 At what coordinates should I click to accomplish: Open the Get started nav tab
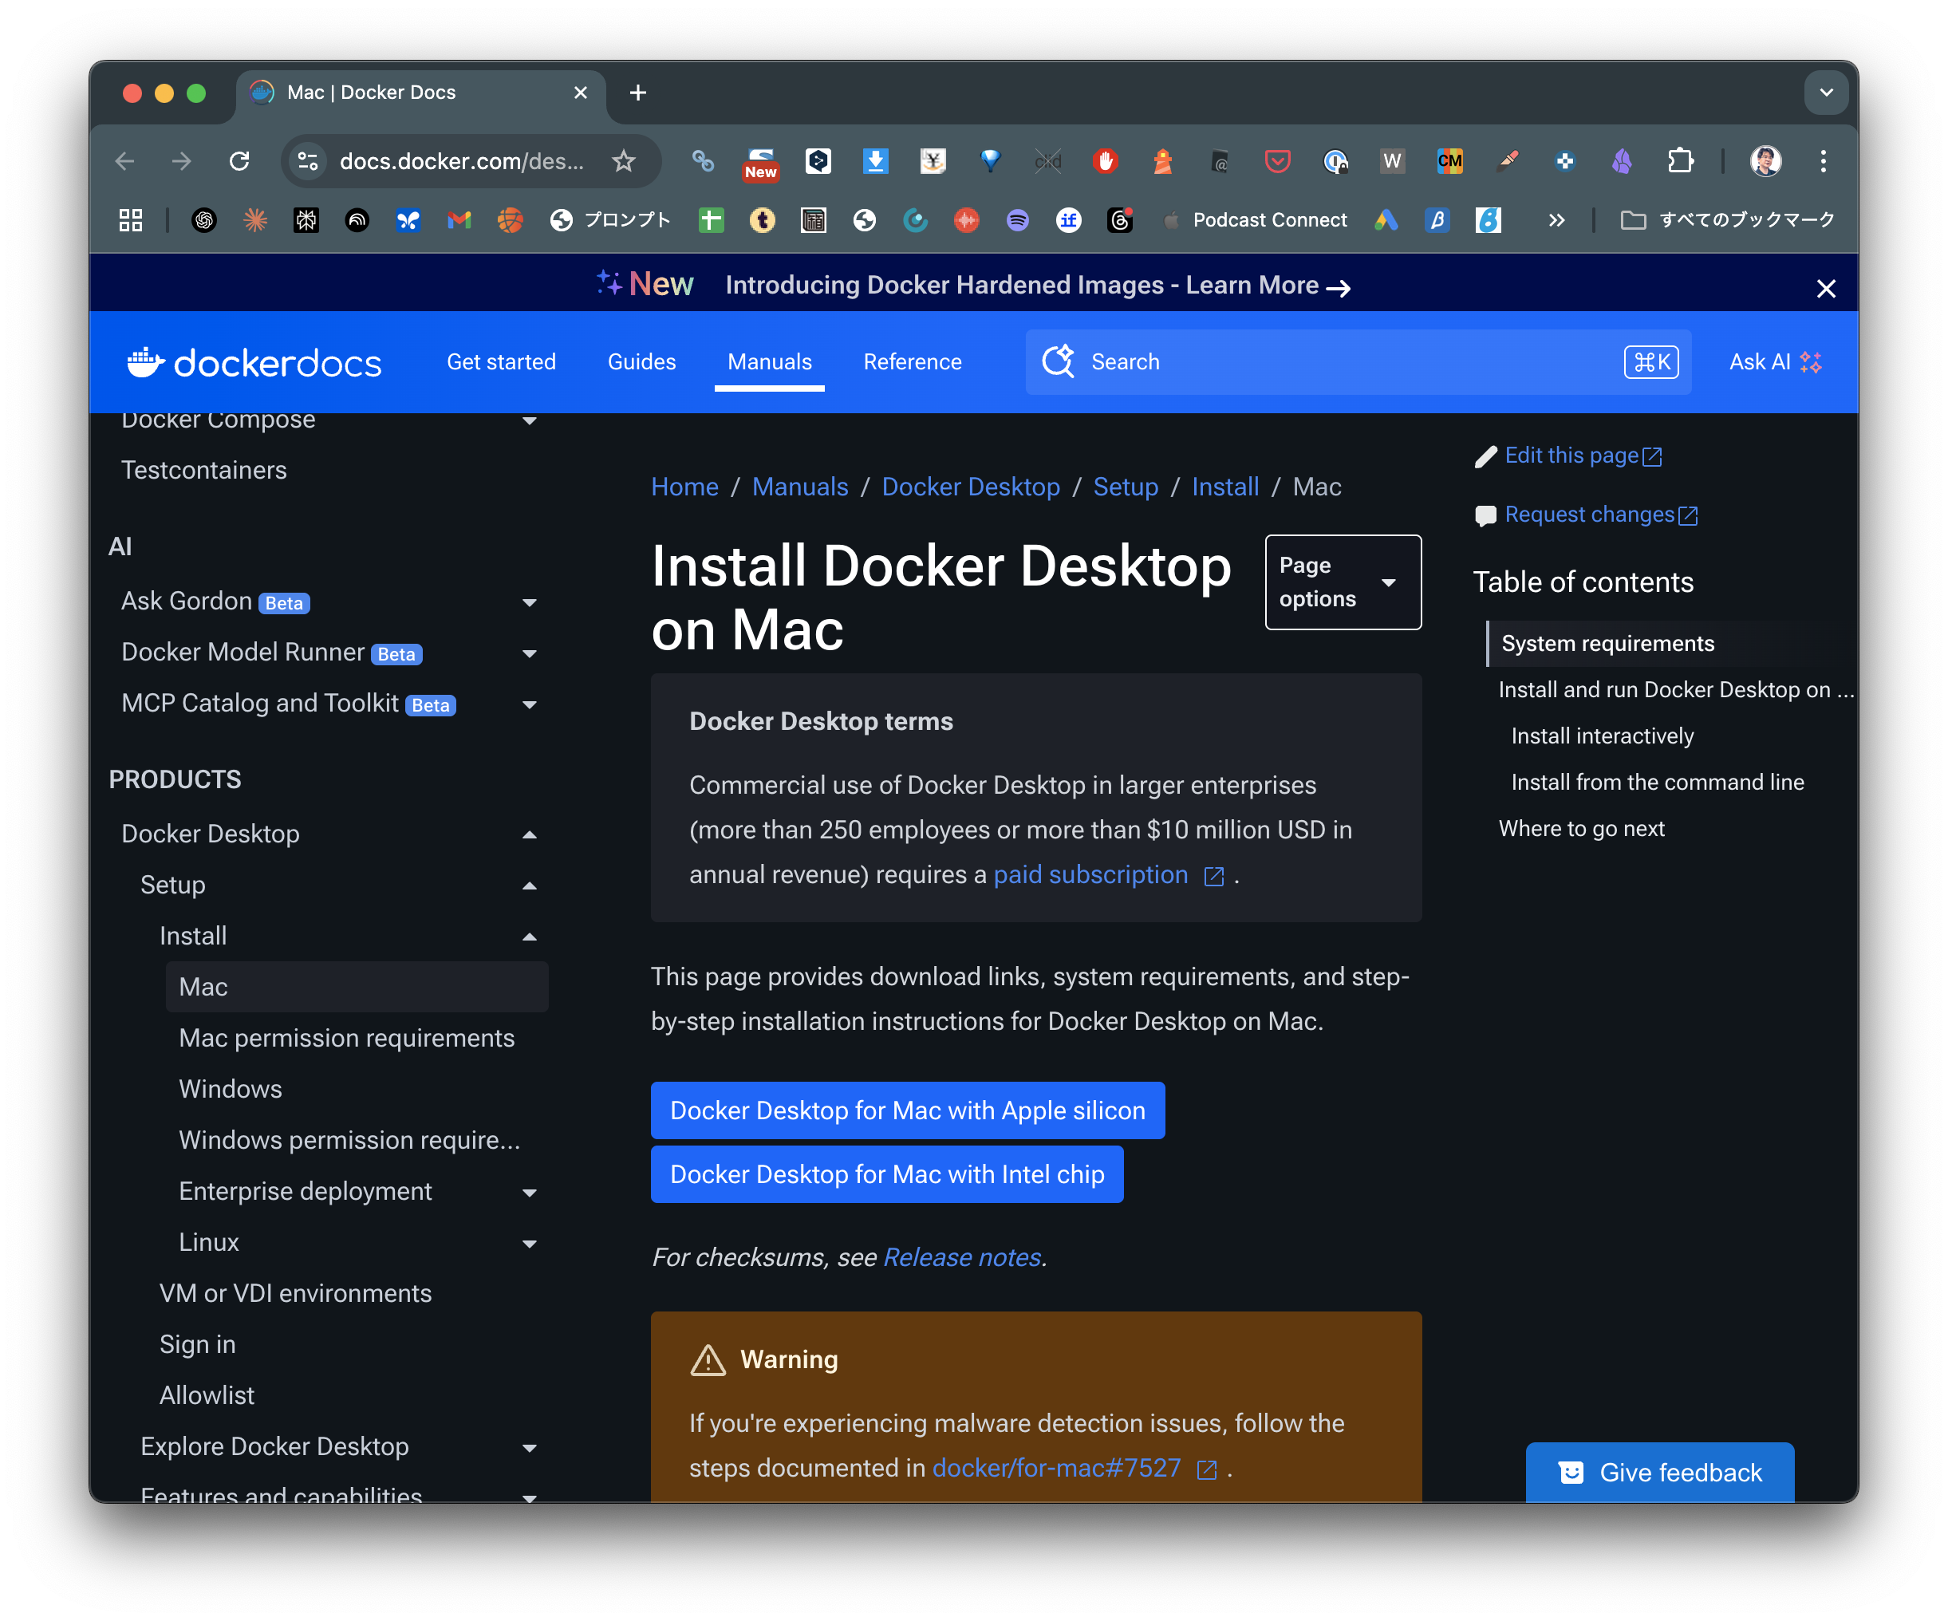[x=501, y=362]
